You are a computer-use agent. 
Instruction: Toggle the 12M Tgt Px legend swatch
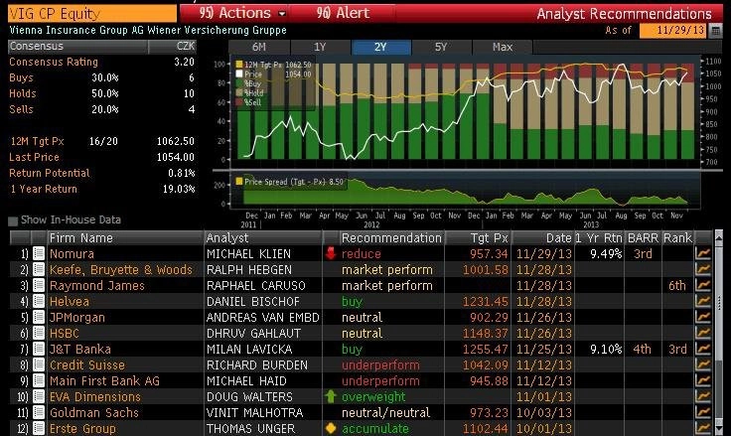click(239, 65)
